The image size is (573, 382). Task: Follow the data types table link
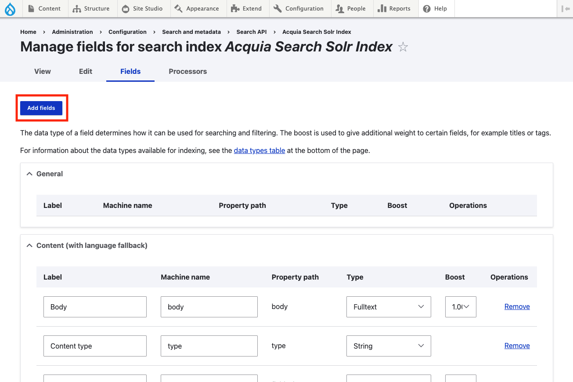pyautogui.click(x=259, y=150)
